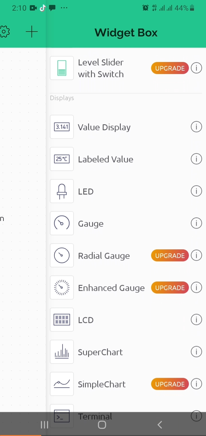Open project settings gear icon

(5, 32)
